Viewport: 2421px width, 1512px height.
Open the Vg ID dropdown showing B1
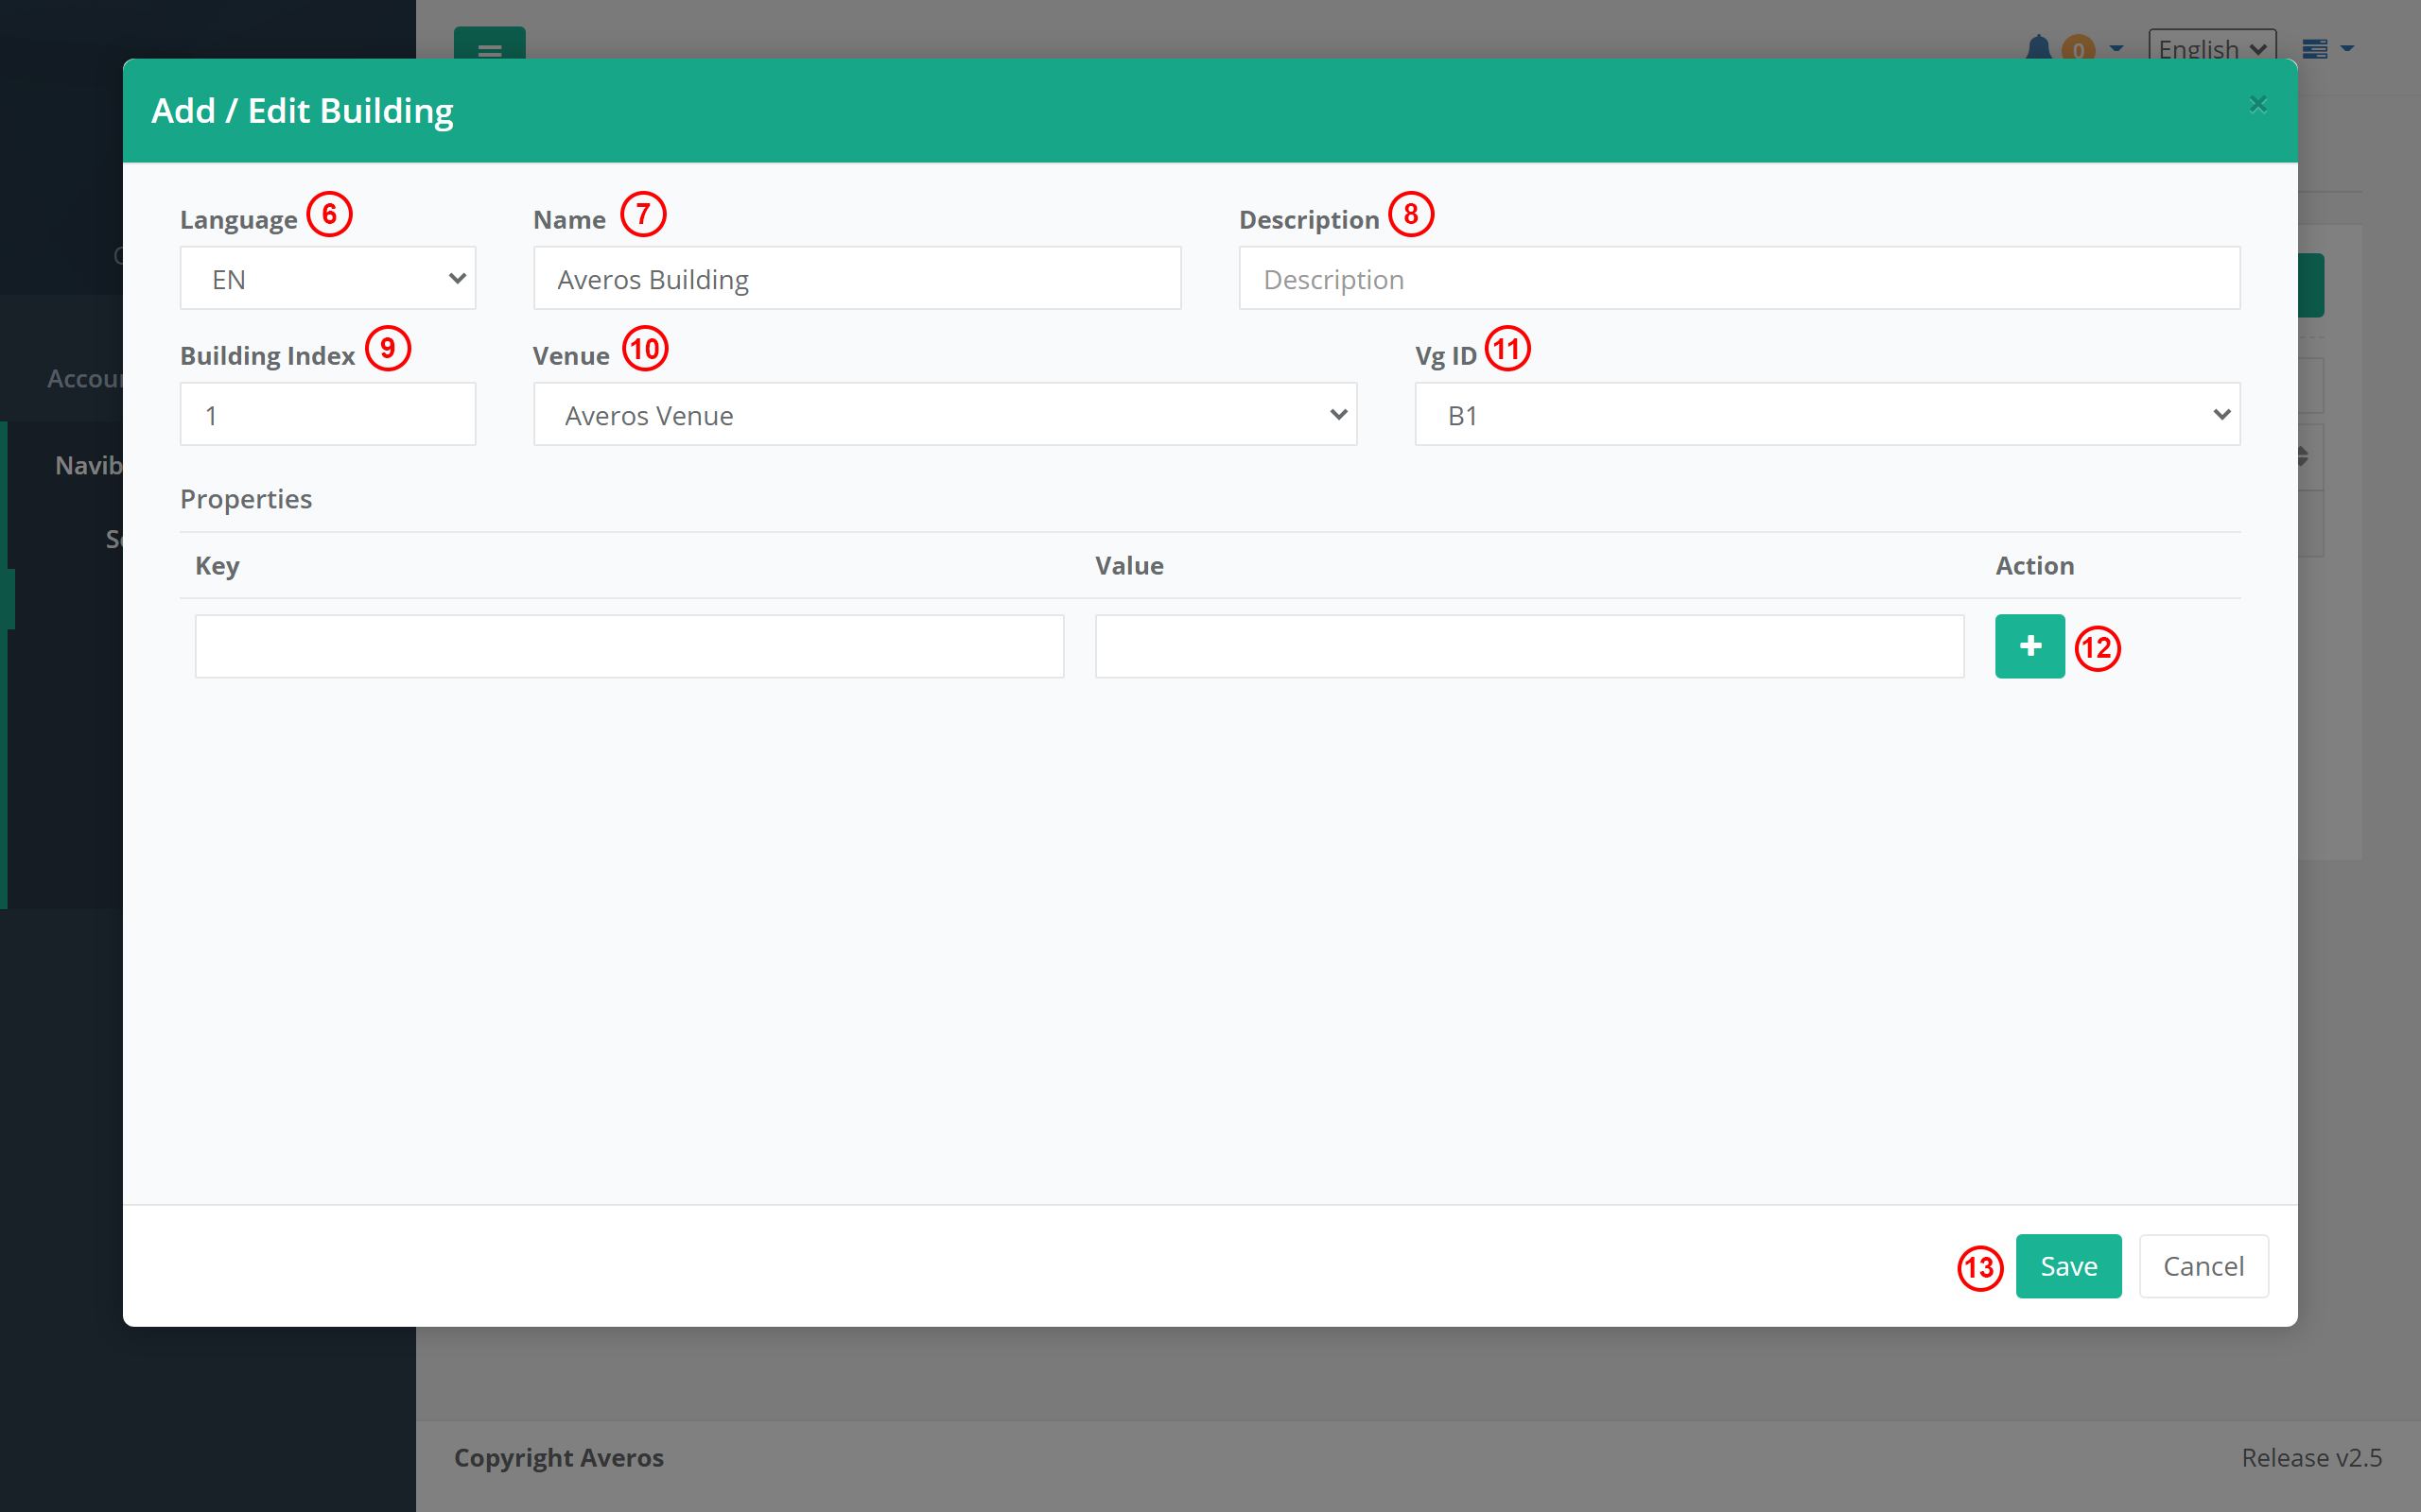[1826, 415]
